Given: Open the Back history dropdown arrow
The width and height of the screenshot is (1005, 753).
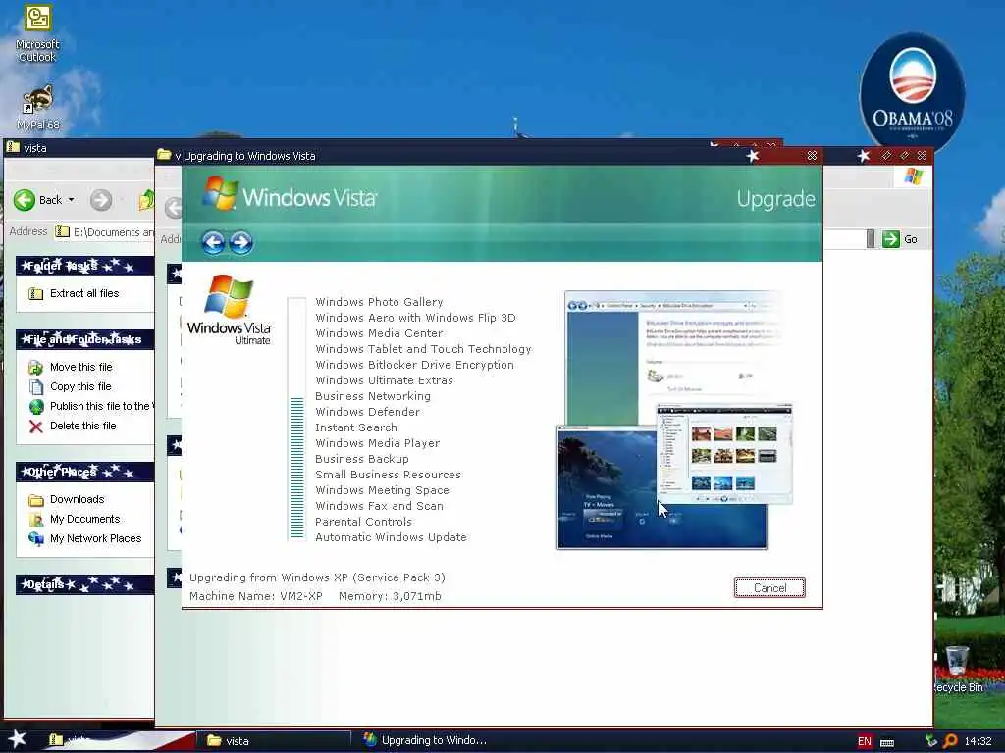Looking at the screenshot, I should pyautogui.click(x=71, y=200).
